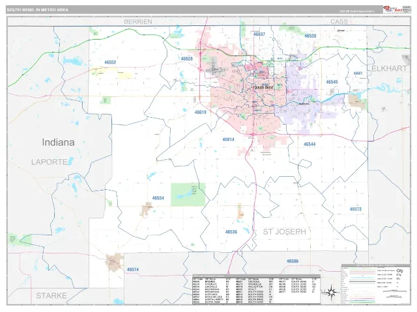Click the ELKHART county label
The height and width of the screenshot is (312, 417).
click(x=389, y=69)
